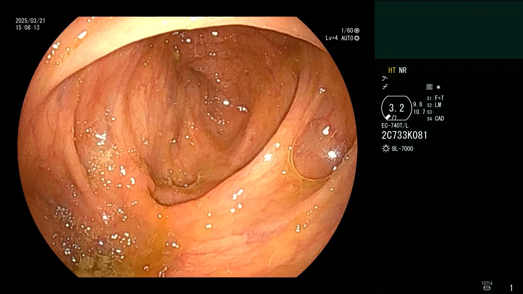Click the shutter speed fan icon beside 1/60

(357, 30)
